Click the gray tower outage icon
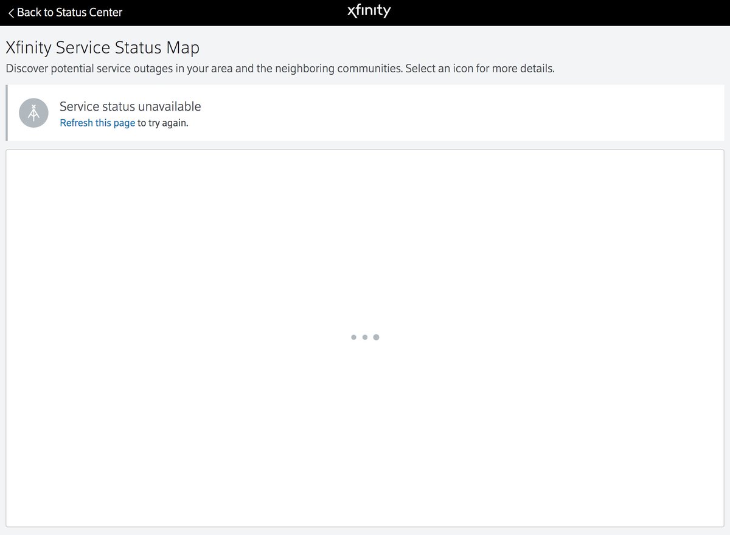Image resolution: width=730 pixels, height=535 pixels. pos(33,113)
